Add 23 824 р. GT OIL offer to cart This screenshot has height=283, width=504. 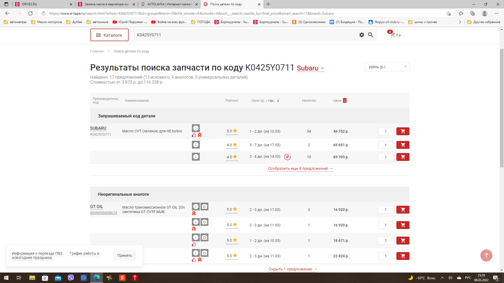click(x=403, y=256)
